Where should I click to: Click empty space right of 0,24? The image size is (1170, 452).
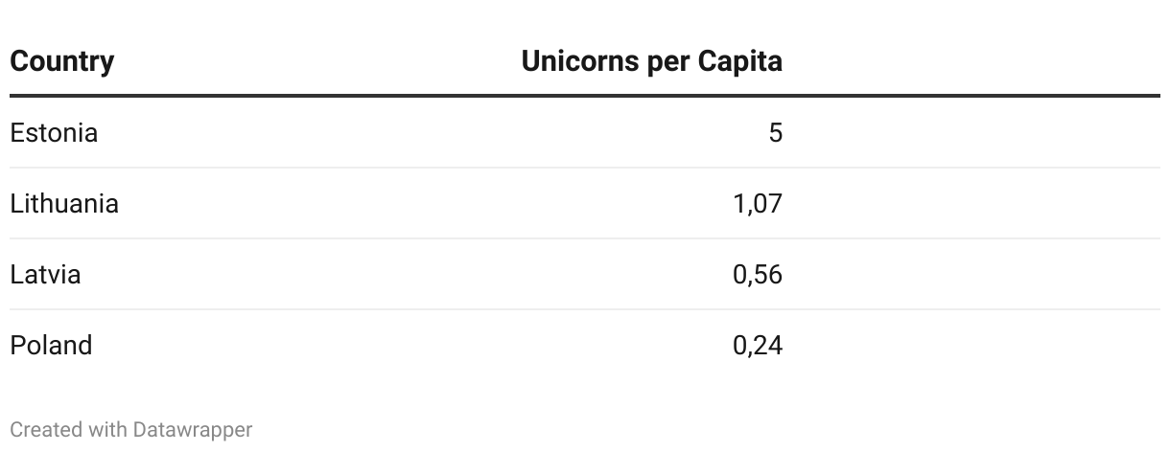tap(969, 346)
